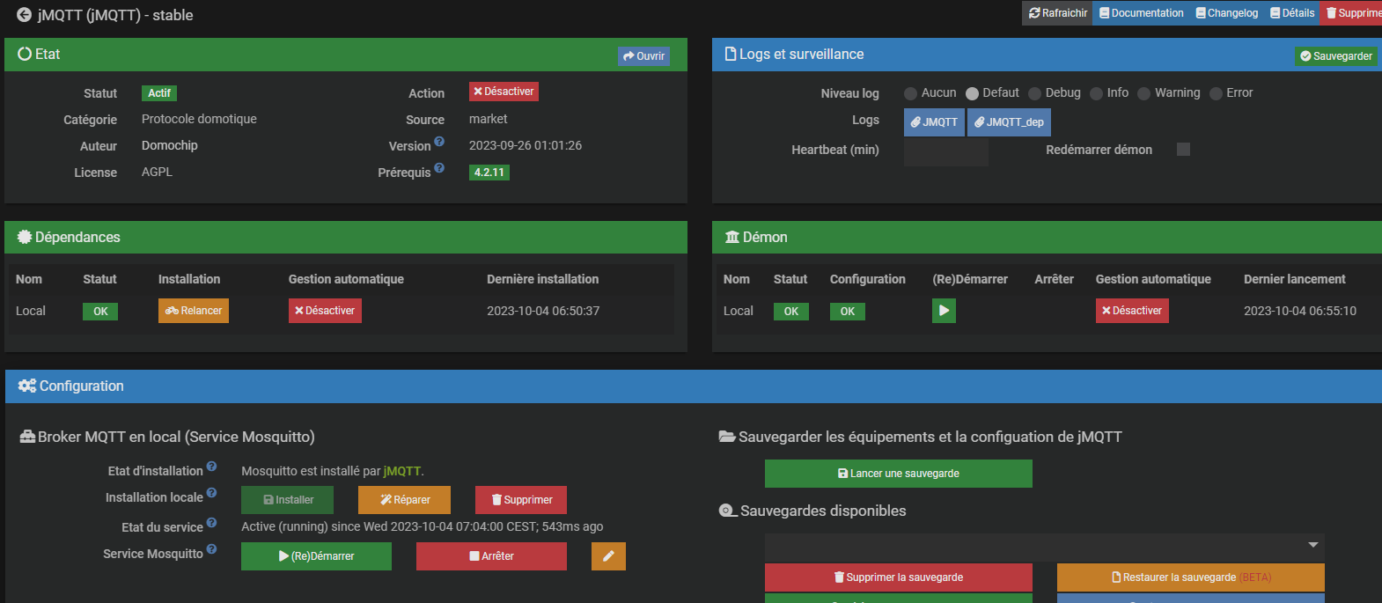
Task: Select the Info log level
Action: [1097, 93]
